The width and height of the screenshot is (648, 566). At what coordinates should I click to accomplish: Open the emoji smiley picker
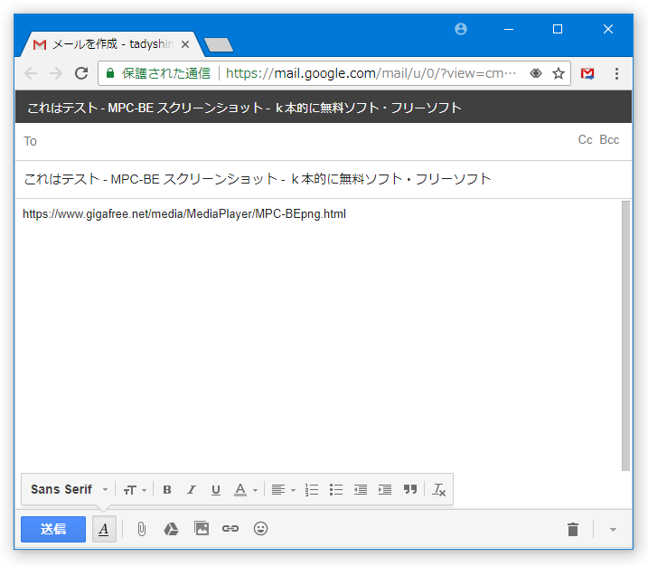point(260,528)
